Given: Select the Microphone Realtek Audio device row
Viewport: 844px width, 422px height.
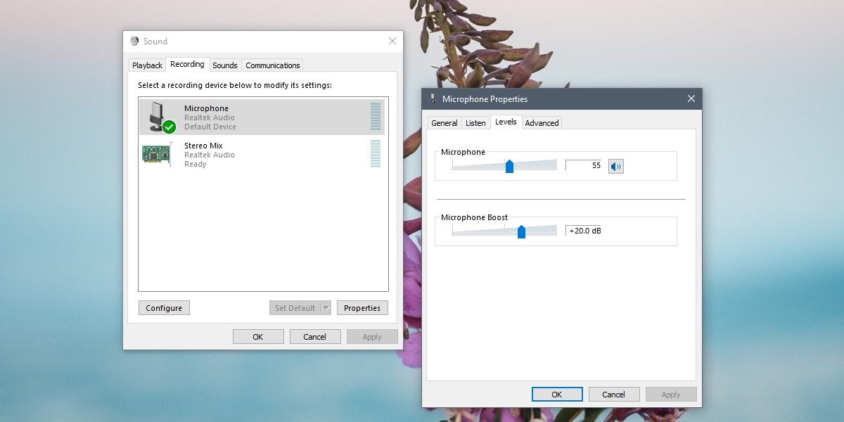Looking at the screenshot, I should click(x=263, y=117).
